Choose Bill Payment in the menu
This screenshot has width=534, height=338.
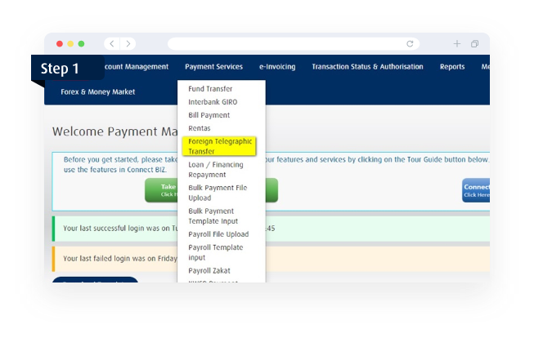(209, 115)
